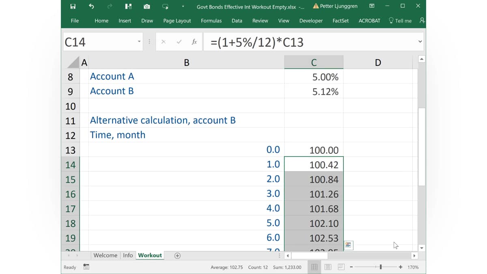Open the Draw ribbon tab

tap(147, 21)
